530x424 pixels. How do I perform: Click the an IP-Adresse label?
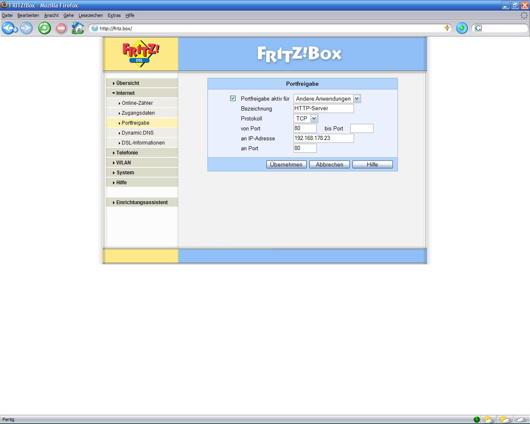coord(258,138)
